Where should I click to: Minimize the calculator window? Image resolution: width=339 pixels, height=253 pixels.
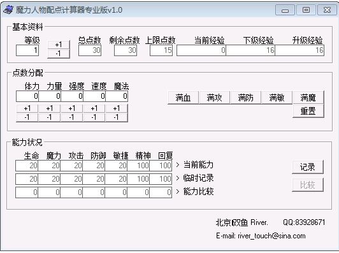pyautogui.click(x=285, y=10)
